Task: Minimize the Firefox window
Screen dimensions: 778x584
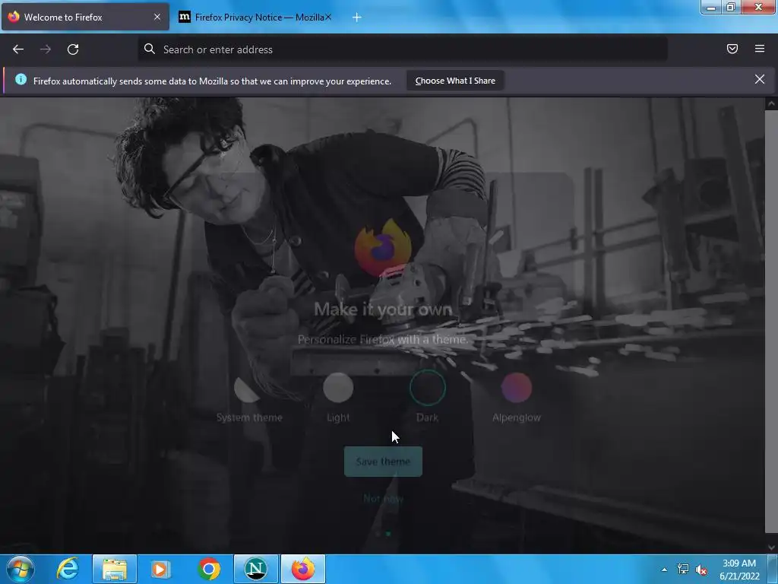Action: tap(711, 8)
